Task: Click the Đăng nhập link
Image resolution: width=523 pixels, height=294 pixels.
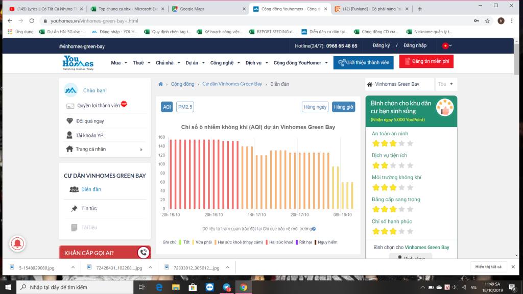Action: coord(415,45)
